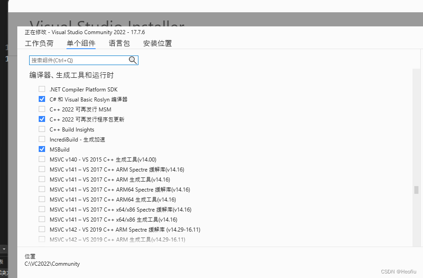Focus the component search box
423x278 pixels.
click(84, 60)
